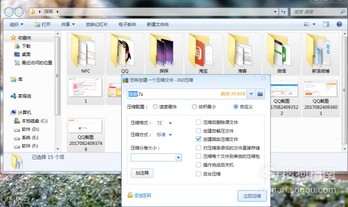Click the browse folder icon in 360压缩
Screen dimensions: 348x207
click(260, 94)
